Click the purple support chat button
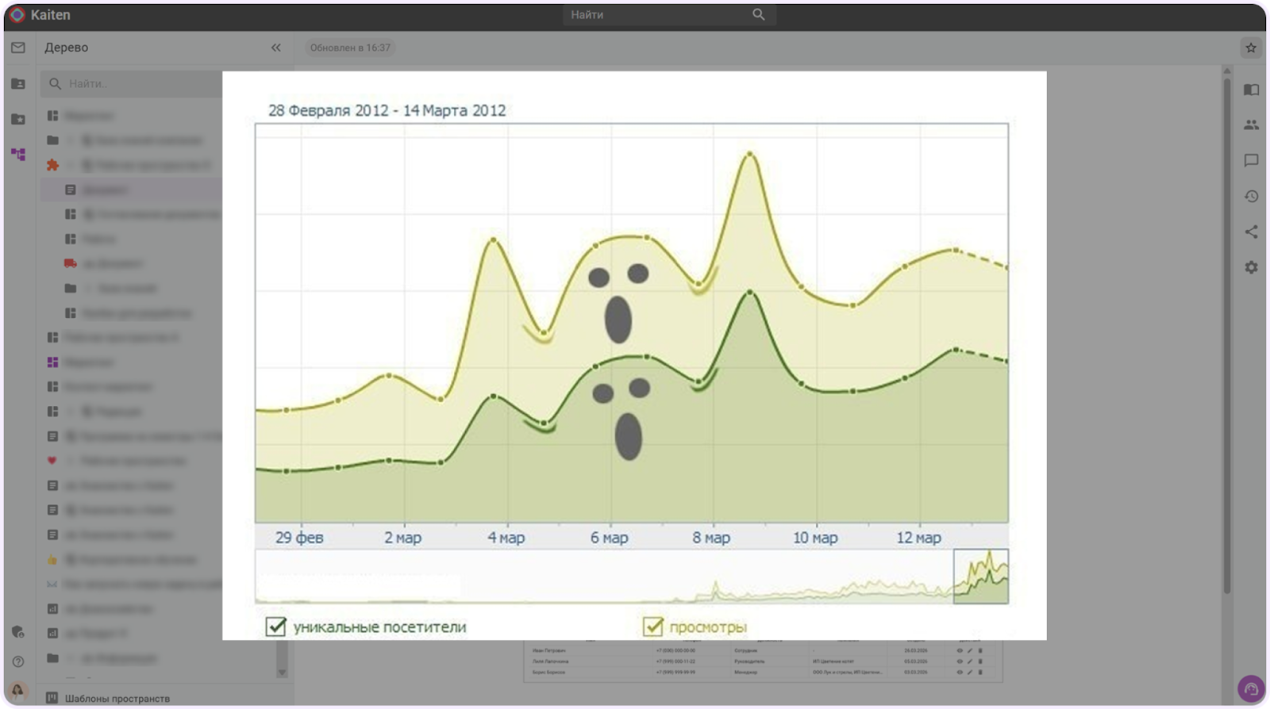This screenshot has width=1270, height=709. point(1250,688)
